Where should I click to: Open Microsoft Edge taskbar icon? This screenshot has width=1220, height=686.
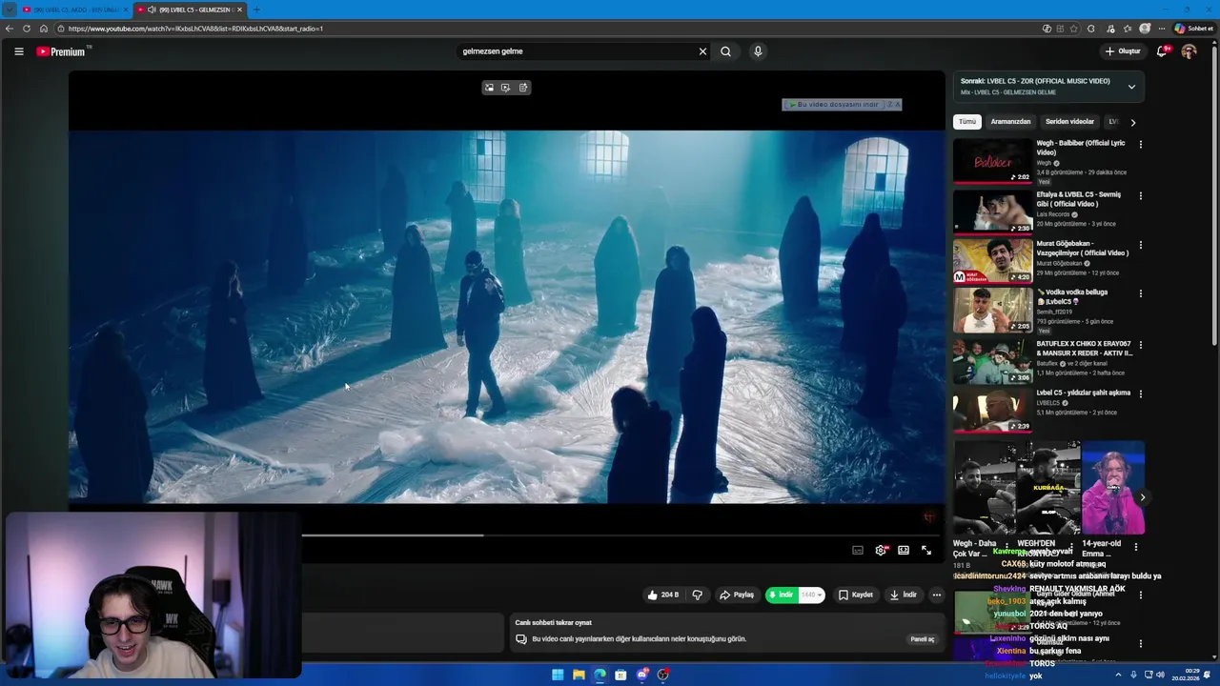pyautogui.click(x=600, y=675)
